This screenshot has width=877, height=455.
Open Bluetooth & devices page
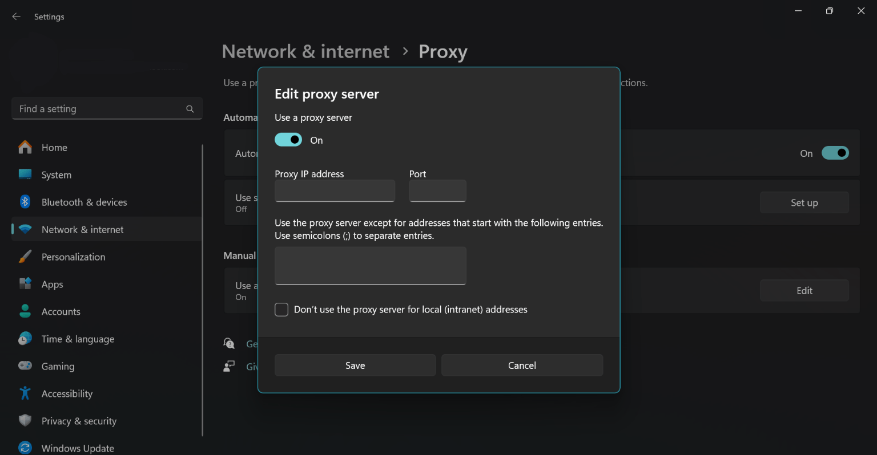[106, 202]
